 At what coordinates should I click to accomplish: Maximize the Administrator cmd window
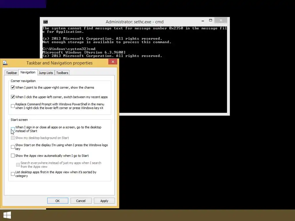(211, 20)
